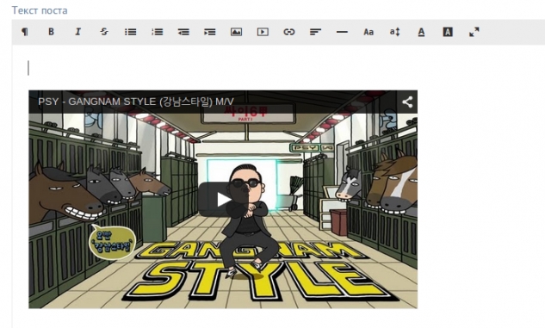Pick a text font color

click(421, 32)
